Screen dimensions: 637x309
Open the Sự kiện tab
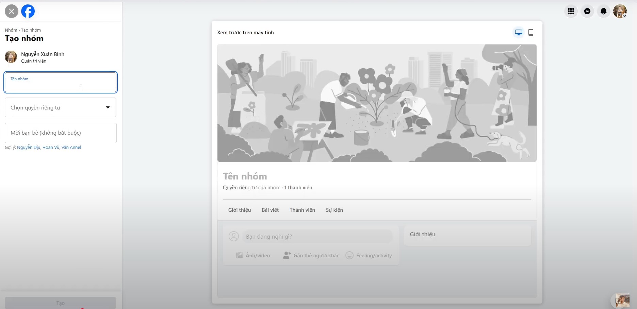[x=334, y=210]
